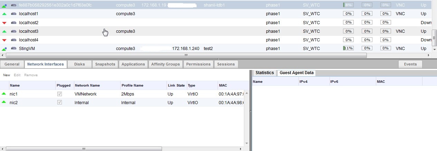Switch to the Snapshots tab
The width and height of the screenshot is (437, 151).
[x=105, y=64]
